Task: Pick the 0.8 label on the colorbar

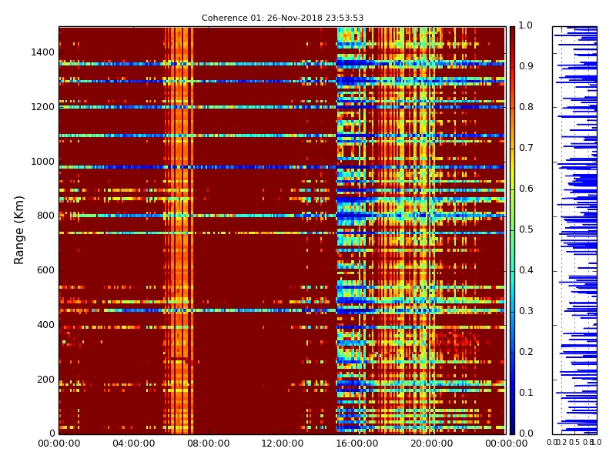Action: click(526, 107)
